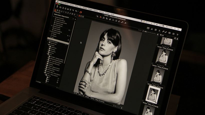The height and width of the screenshot is (115, 205).
Task: Click the question mark Help icon
Action: [x=177, y=35]
